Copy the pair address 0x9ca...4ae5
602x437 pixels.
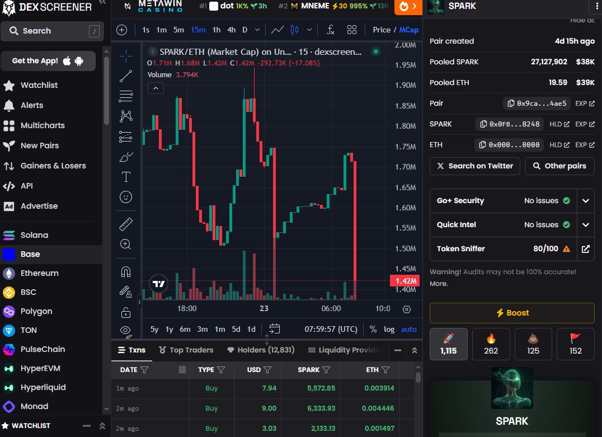[537, 104]
